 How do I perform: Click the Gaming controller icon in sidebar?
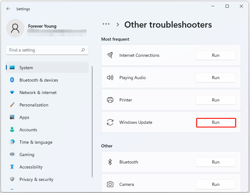point(12,155)
